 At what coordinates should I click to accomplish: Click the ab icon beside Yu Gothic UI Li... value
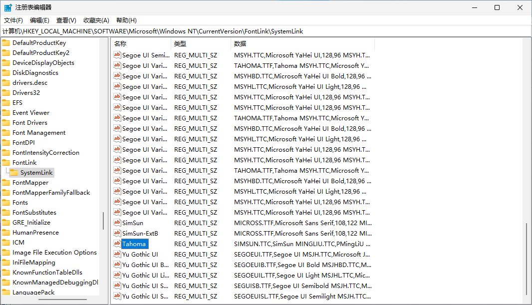pos(117,275)
